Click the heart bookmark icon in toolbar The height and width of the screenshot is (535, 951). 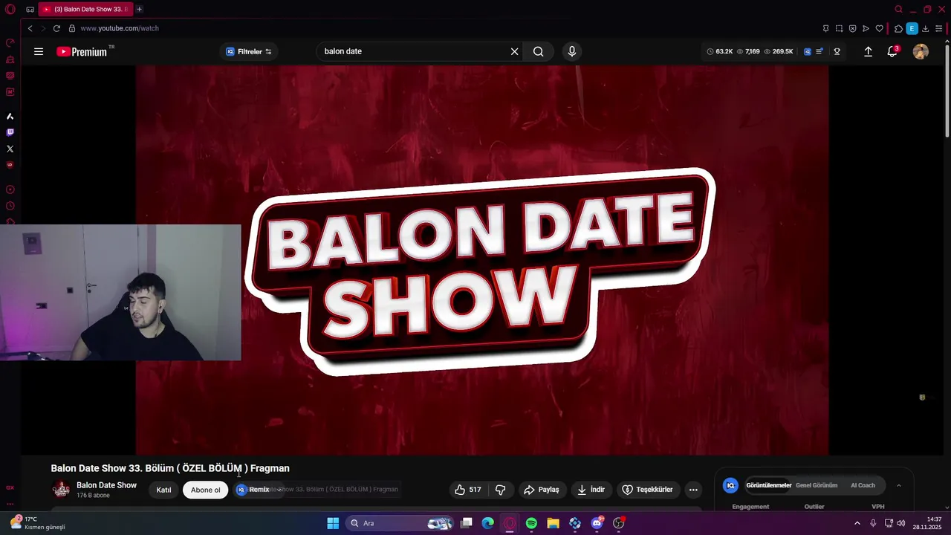[880, 28]
